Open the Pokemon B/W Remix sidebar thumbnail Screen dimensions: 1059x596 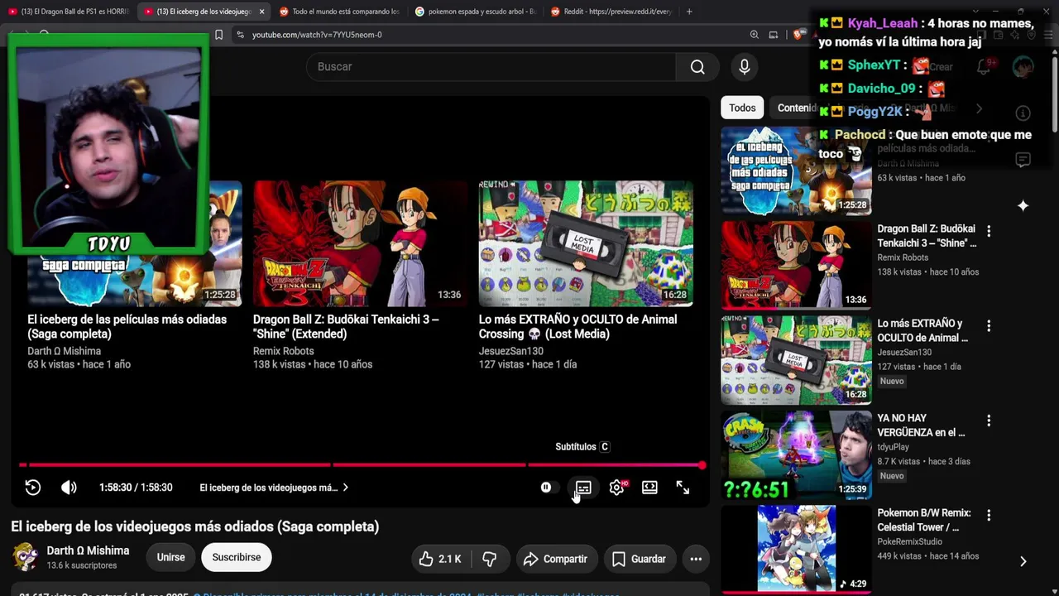(x=796, y=550)
